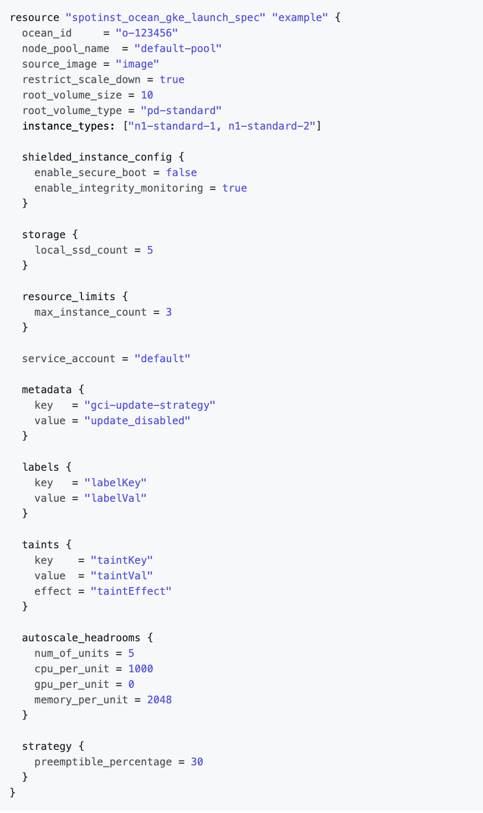Click the preemptible_percentage value 30
Viewport: 483px width, 813px height.
coord(197,762)
